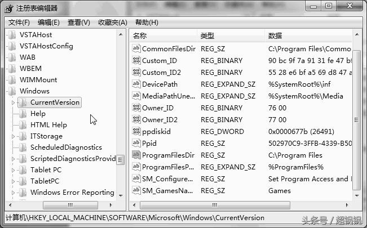Expand the Windows Error Reporting key
Image resolution: width=367 pixels, height=228 pixels.
(13, 193)
